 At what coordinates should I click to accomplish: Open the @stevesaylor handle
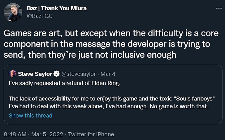click(x=79, y=74)
